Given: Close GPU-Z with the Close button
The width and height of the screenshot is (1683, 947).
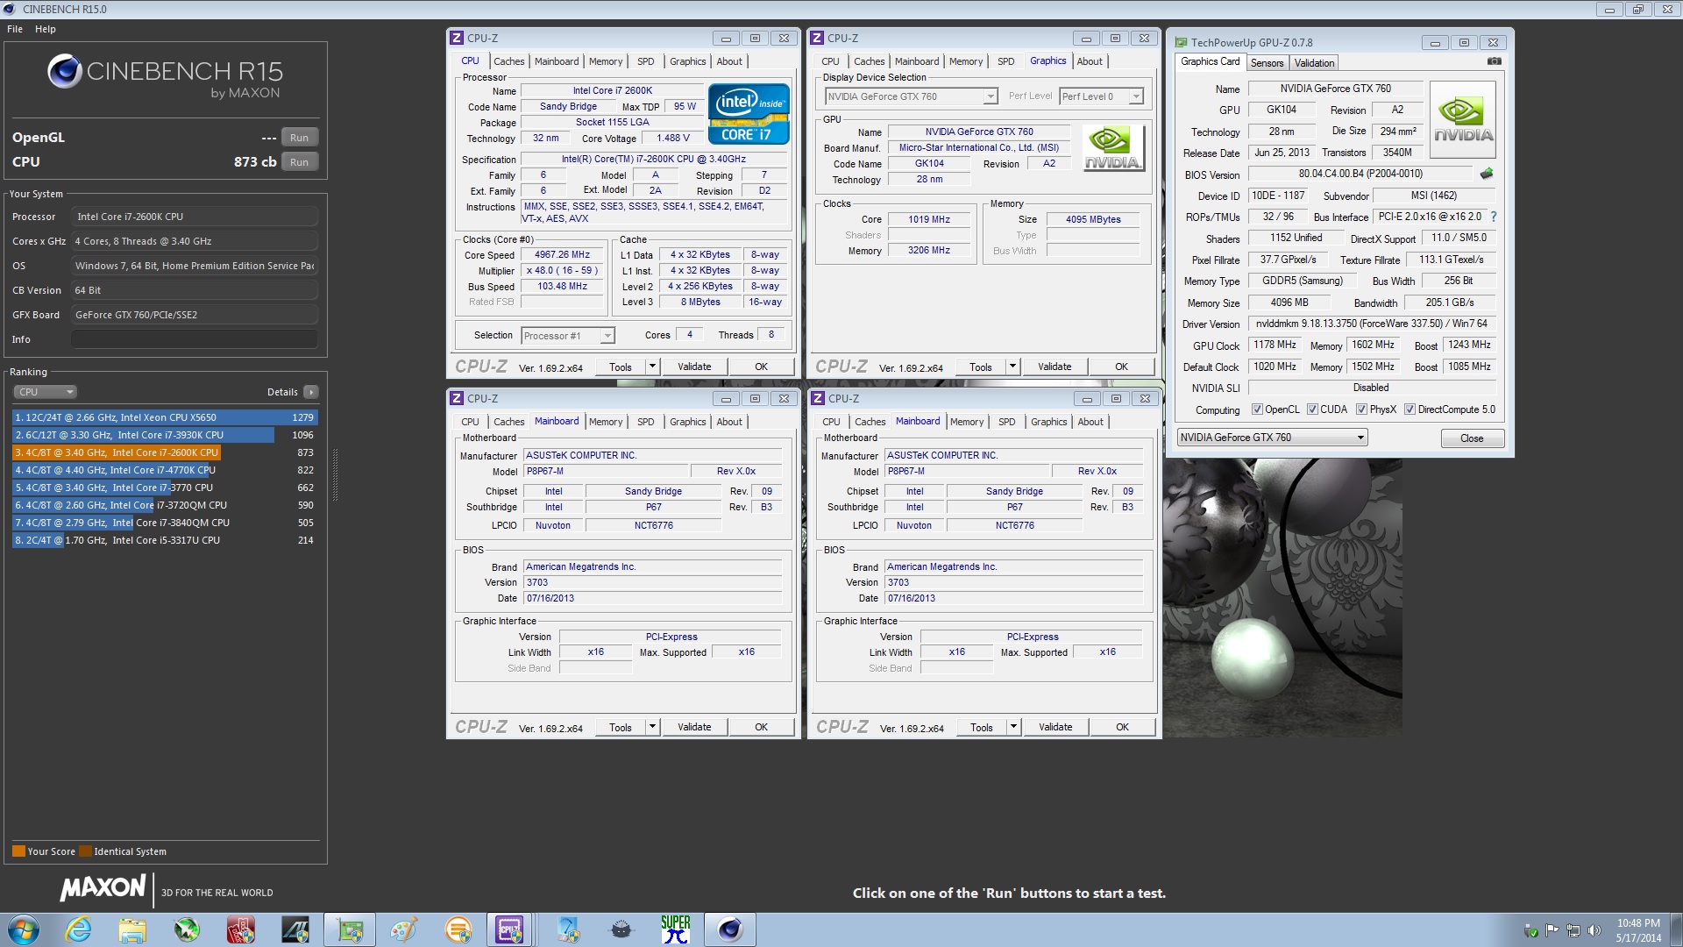Looking at the screenshot, I should (x=1472, y=438).
